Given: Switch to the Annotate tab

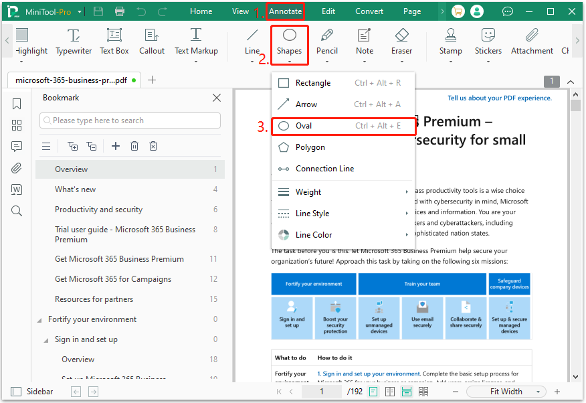Looking at the screenshot, I should pyautogui.click(x=285, y=11).
